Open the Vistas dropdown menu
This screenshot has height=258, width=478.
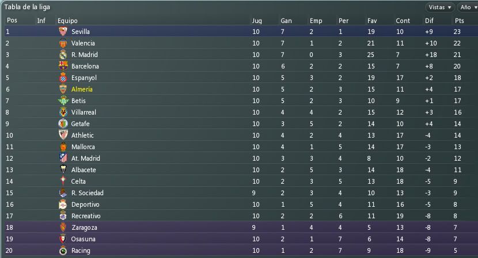(x=440, y=7)
